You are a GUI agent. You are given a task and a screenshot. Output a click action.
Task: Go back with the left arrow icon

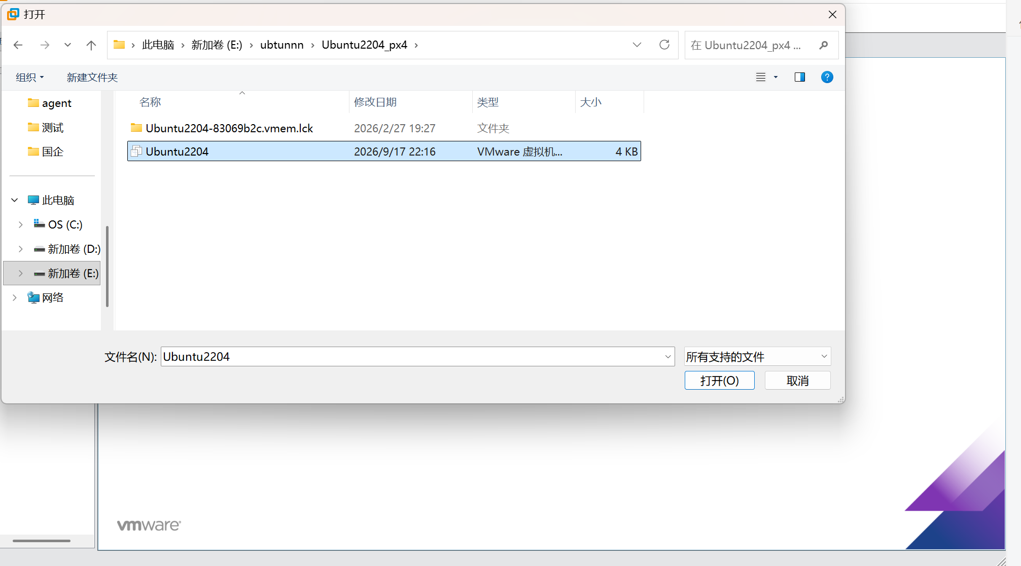tap(18, 45)
